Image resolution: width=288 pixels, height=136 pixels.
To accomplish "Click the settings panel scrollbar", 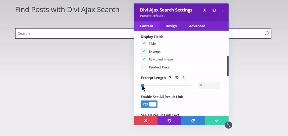I will coord(228,66).
